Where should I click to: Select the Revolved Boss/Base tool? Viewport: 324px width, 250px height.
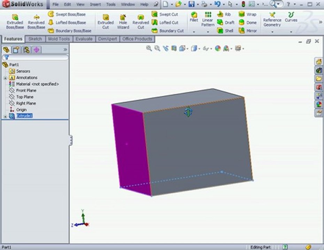[36, 22]
